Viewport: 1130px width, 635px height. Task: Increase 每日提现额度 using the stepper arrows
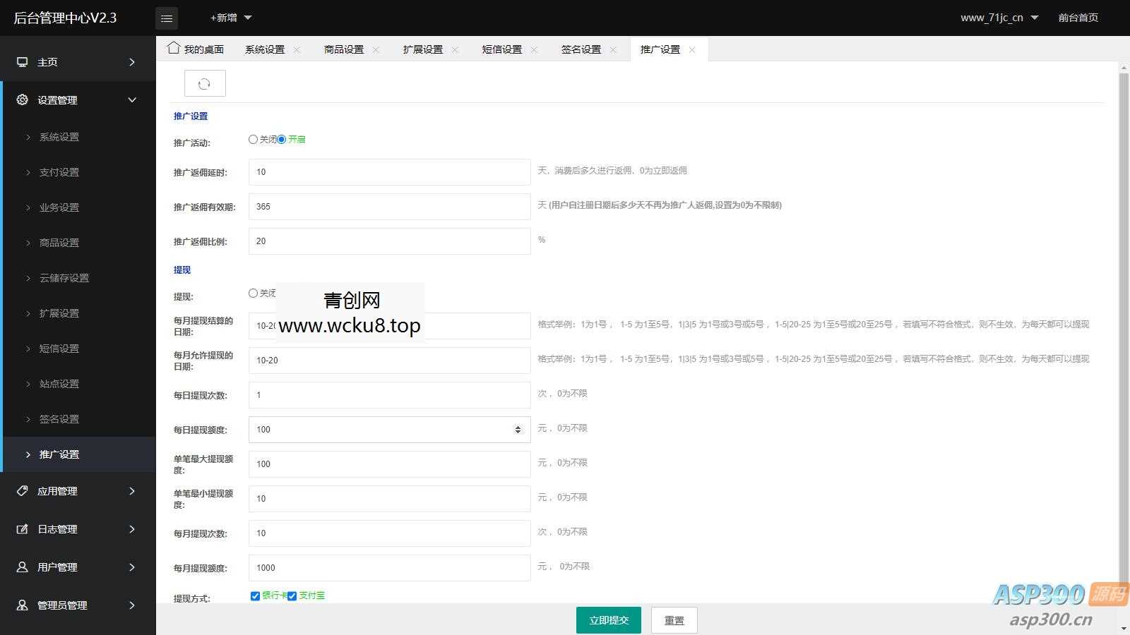click(518, 426)
